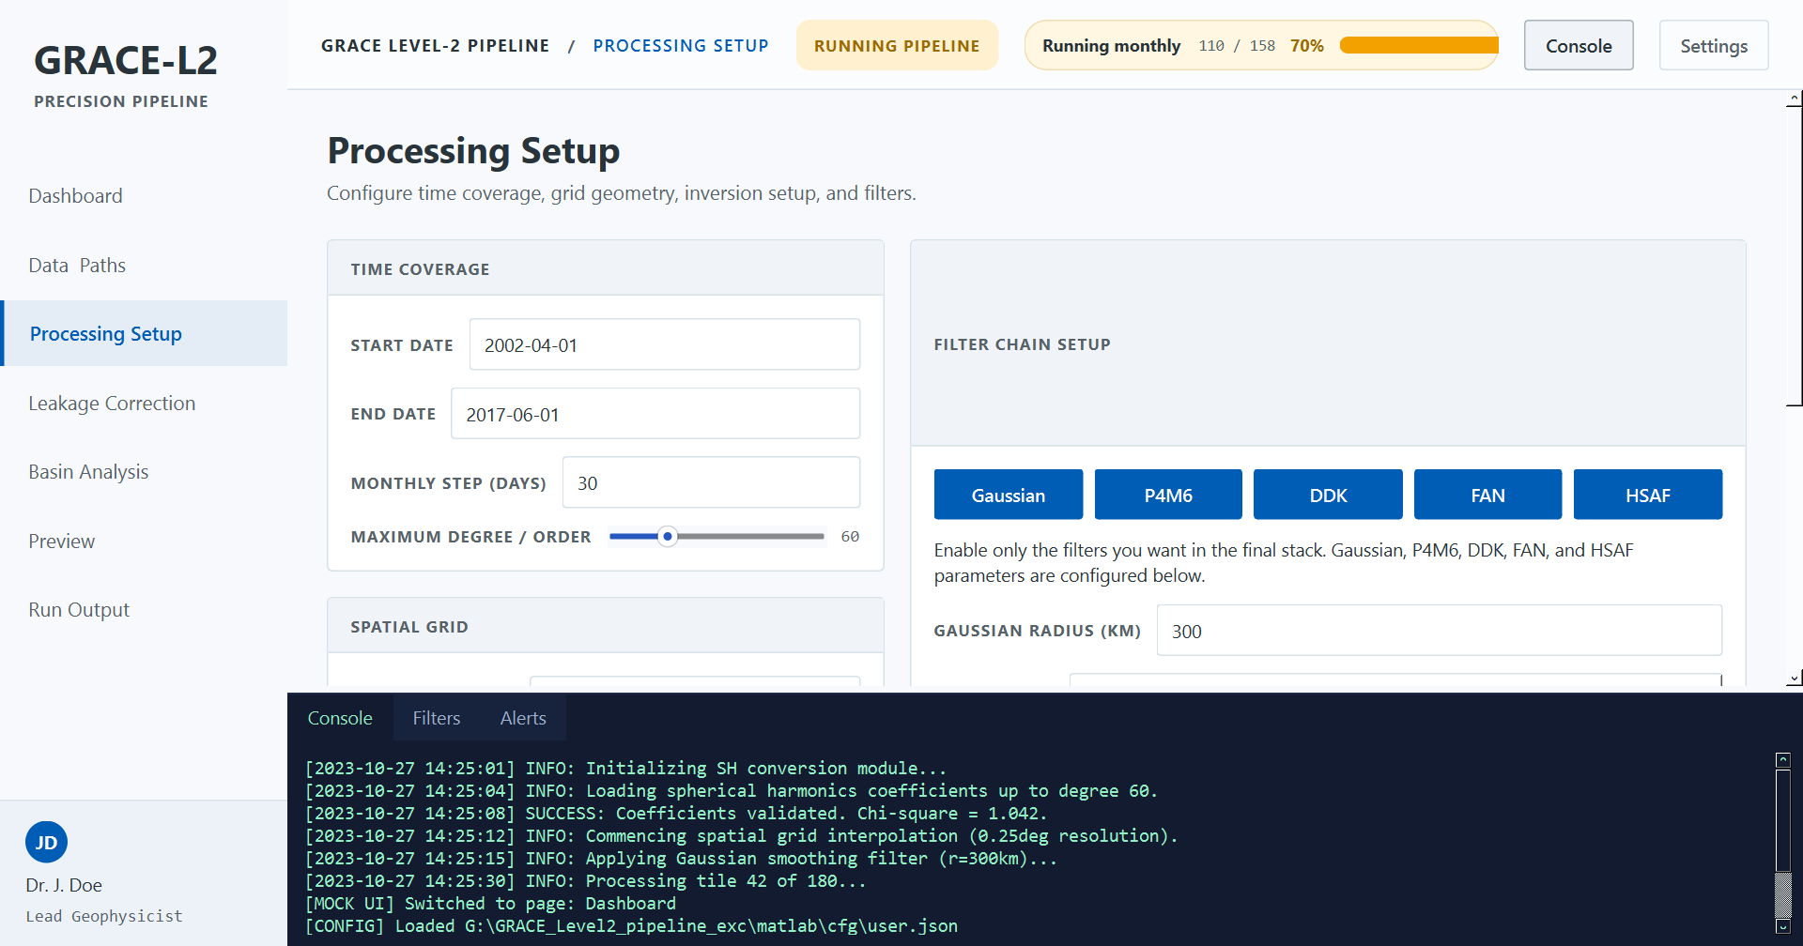Screen dimensions: 1803x946
Task: Click the Processing Setup breadcrumb link
Action: point(681,45)
